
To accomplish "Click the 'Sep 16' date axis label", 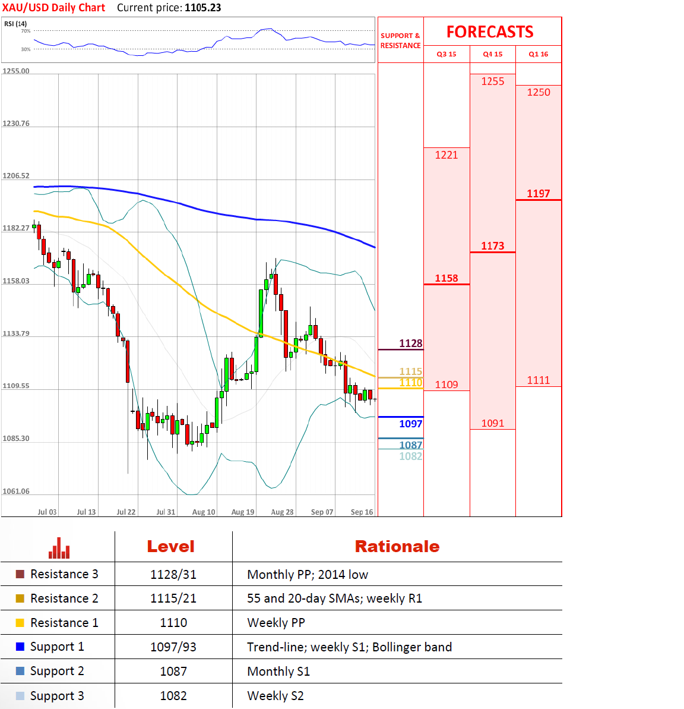I will point(362,512).
